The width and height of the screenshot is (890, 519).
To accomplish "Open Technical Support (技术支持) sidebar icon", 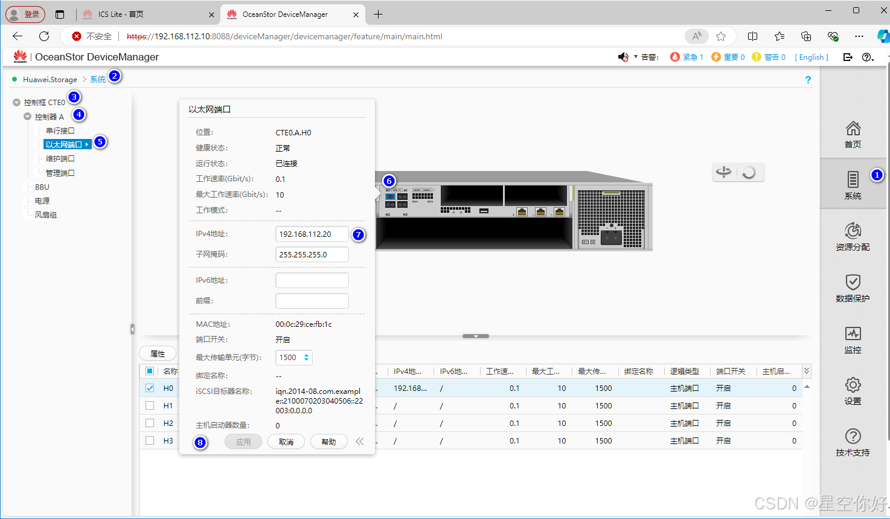I will tap(853, 442).
